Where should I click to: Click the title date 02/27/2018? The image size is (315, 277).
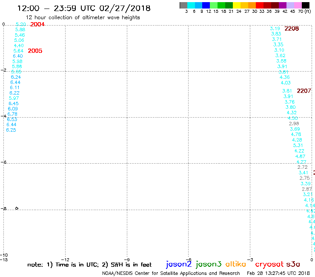coord(125,8)
